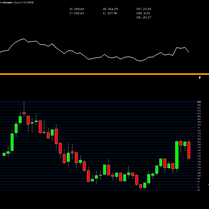Click the low price value L: 127.96
Screen dimensions: 209x209
110,13
